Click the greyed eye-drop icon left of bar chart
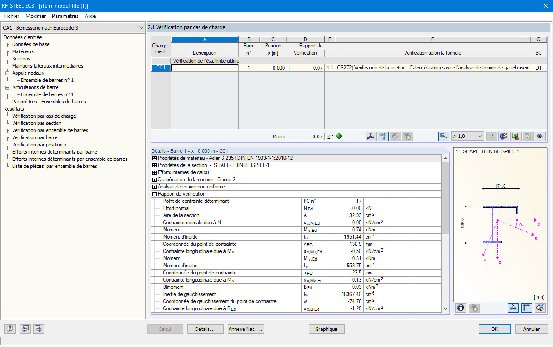The width and height of the screenshot is (553, 347). tap(407, 136)
